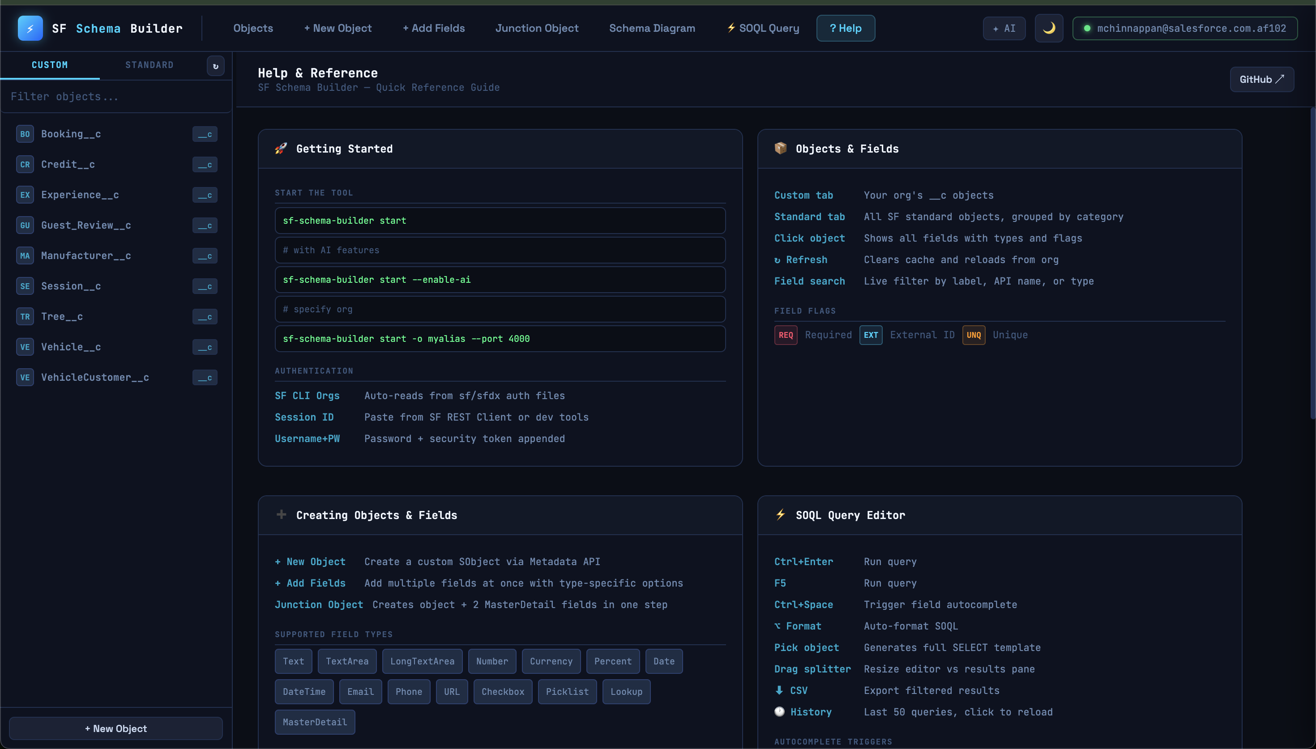Select VehicleCustomer__c in the object list

point(116,377)
